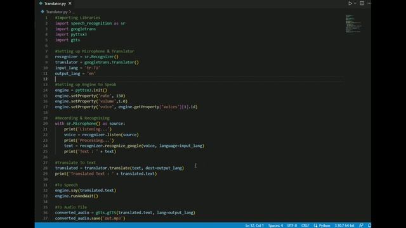Select the Translator.py editor tab
Image resolution: width=406 pixels, height=228 pixels.
tap(55, 4)
